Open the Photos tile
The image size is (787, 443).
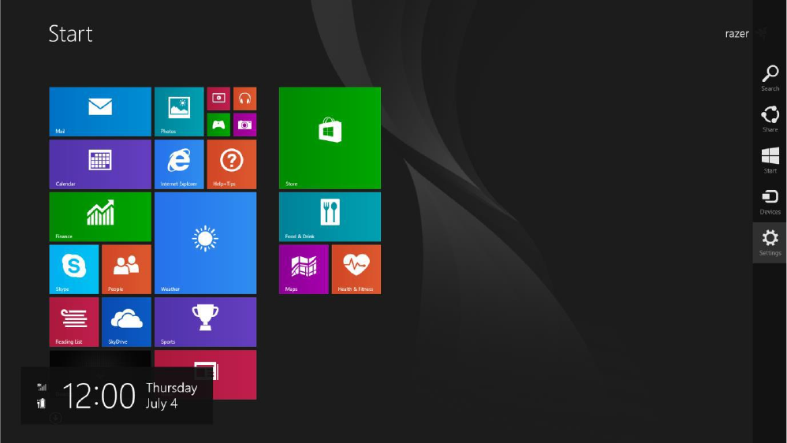click(179, 111)
